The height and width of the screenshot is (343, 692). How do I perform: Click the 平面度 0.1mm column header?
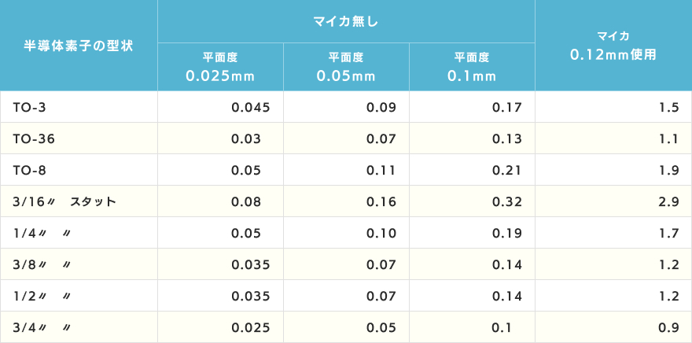tap(472, 67)
